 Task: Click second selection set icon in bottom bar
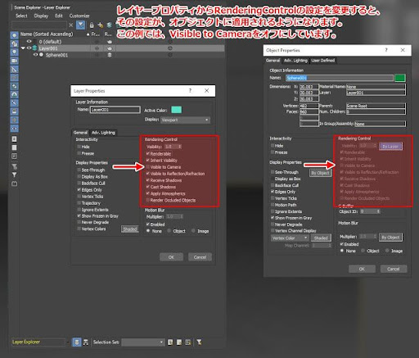(179, 342)
